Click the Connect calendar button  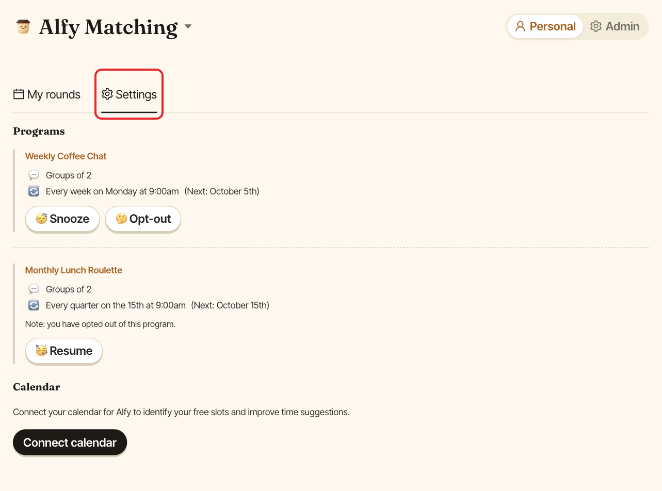pyautogui.click(x=70, y=443)
